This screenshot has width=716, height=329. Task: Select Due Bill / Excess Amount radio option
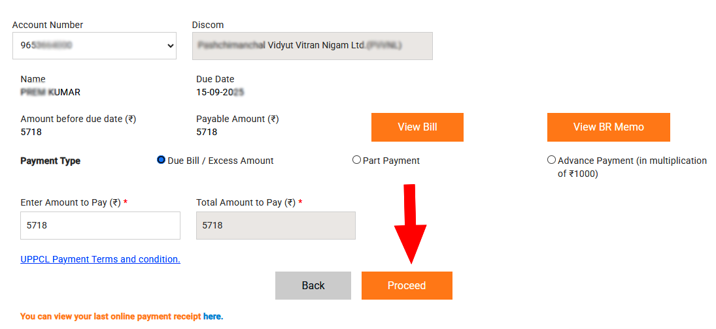click(162, 160)
